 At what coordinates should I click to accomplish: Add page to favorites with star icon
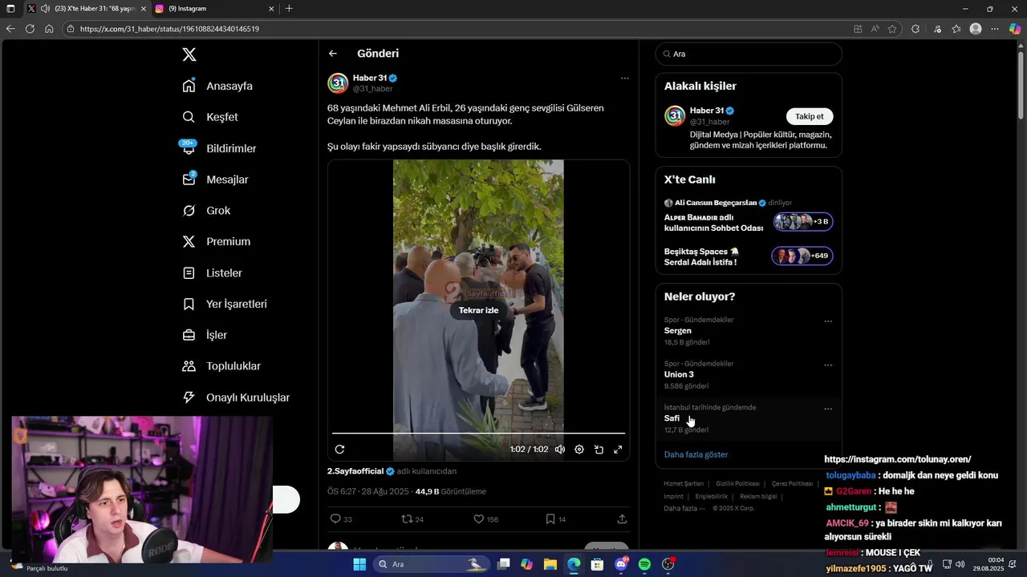(x=892, y=29)
